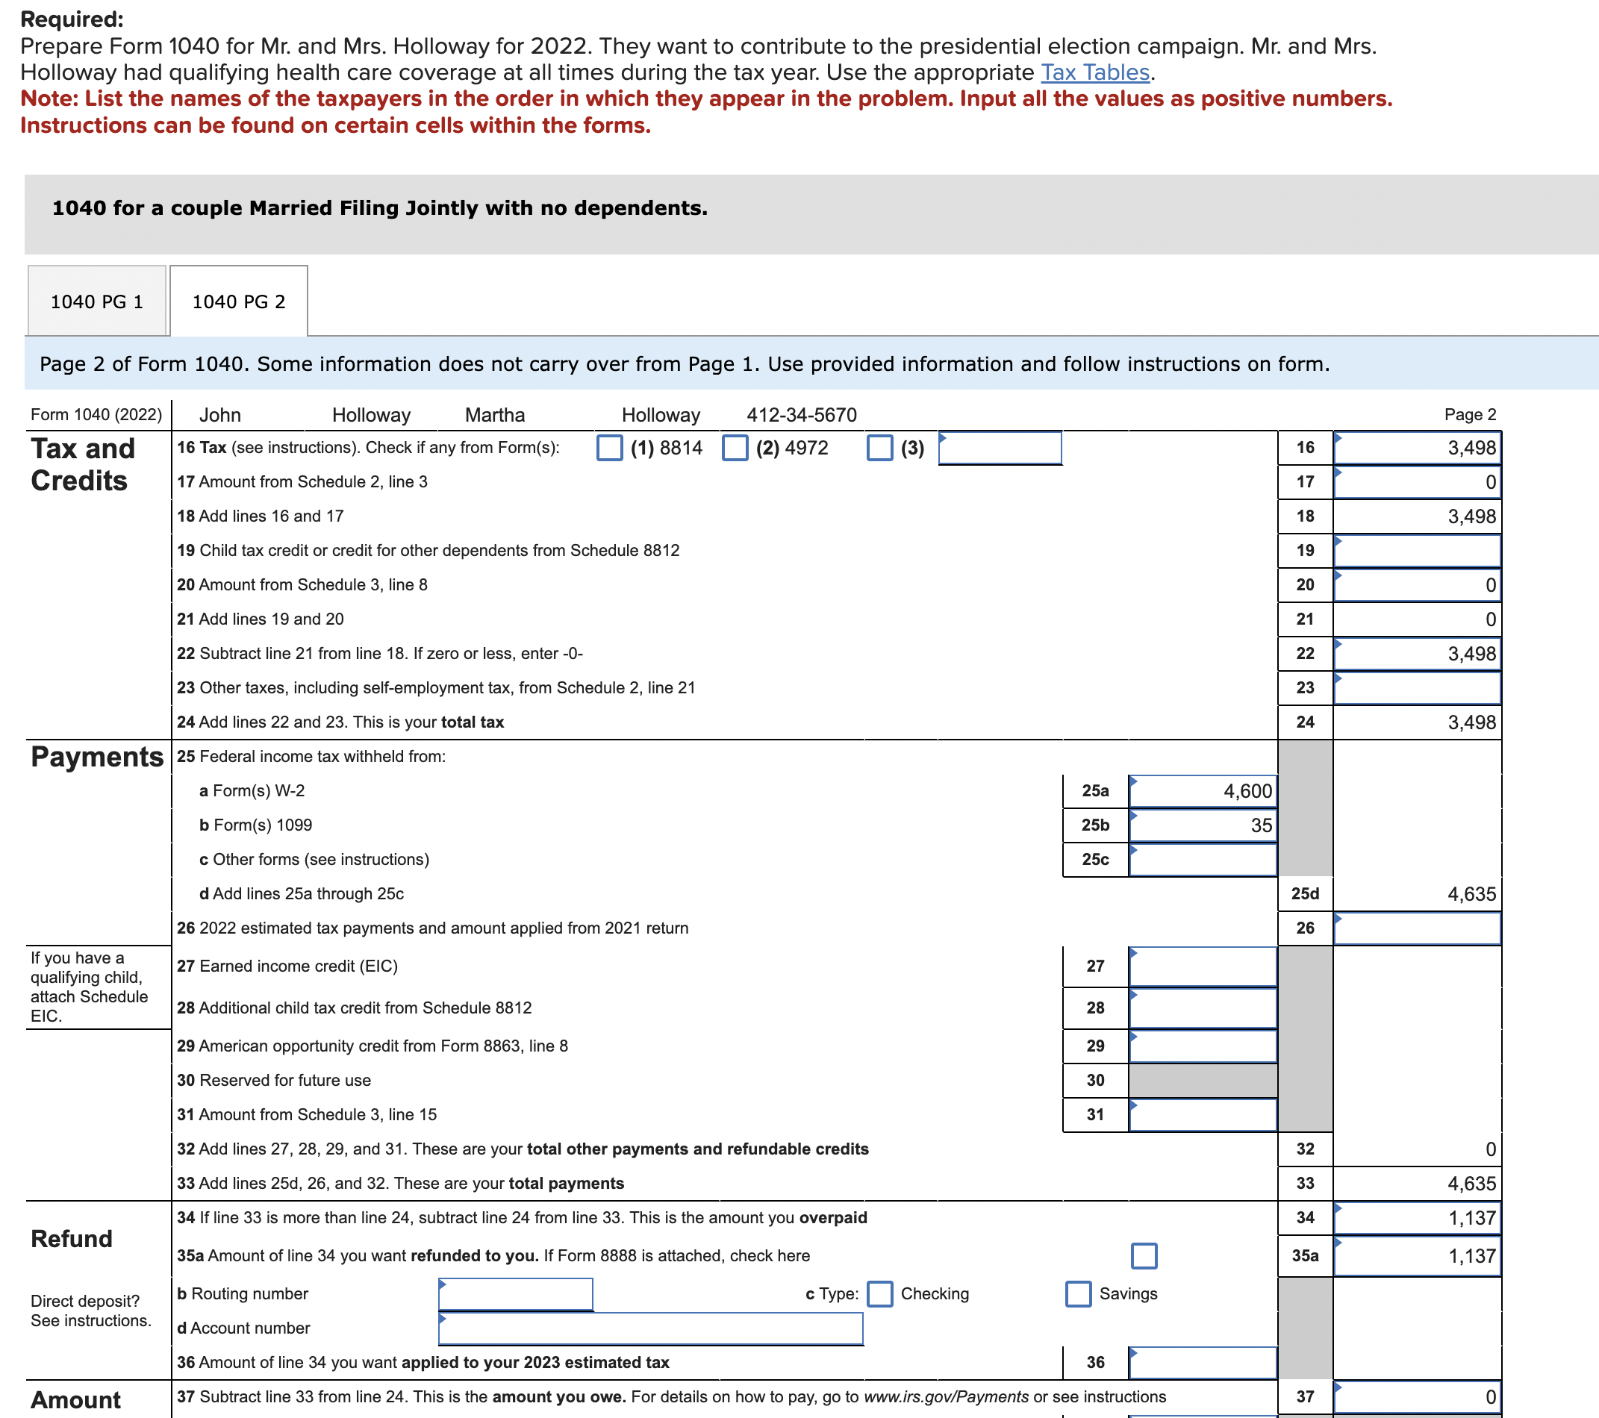The width and height of the screenshot is (1599, 1418).
Task: Click line 34 overpaid amount field
Action: tap(1417, 1218)
